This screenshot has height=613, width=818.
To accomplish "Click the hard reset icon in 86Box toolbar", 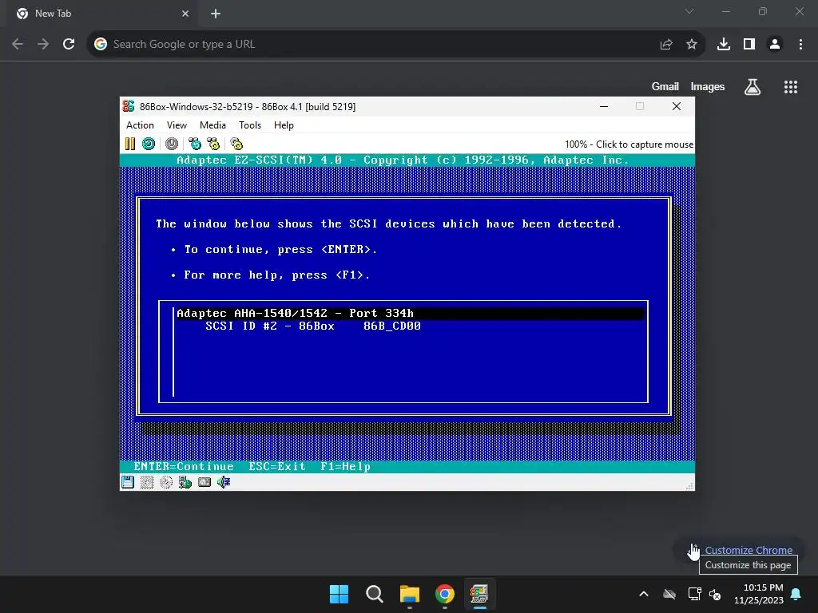I will coord(149,144).
